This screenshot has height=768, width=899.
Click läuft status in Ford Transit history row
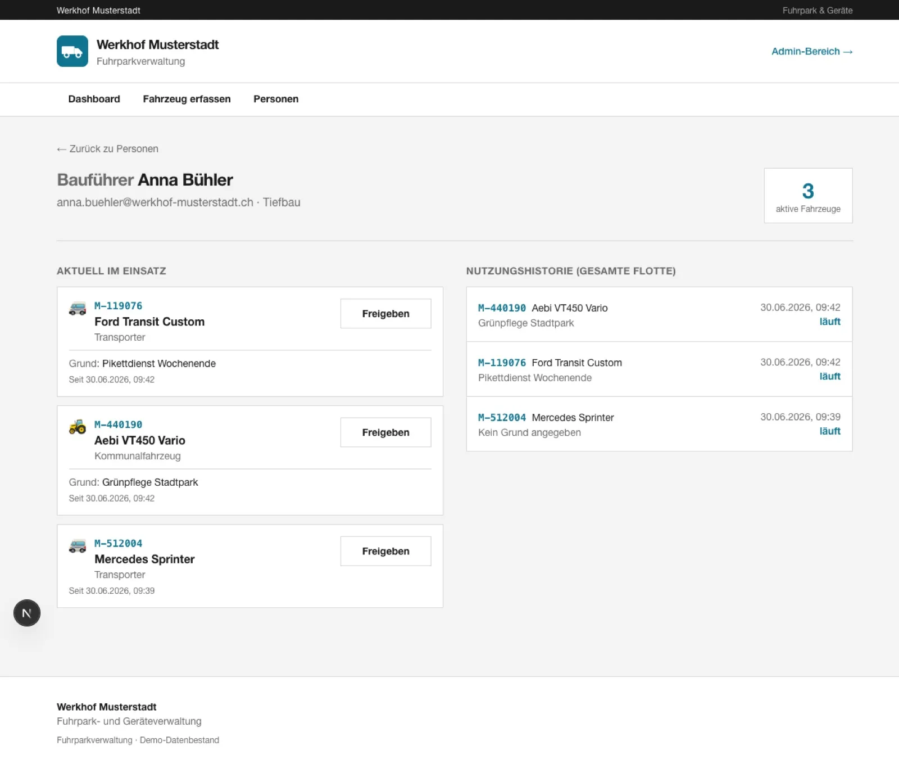pos(830,376)
